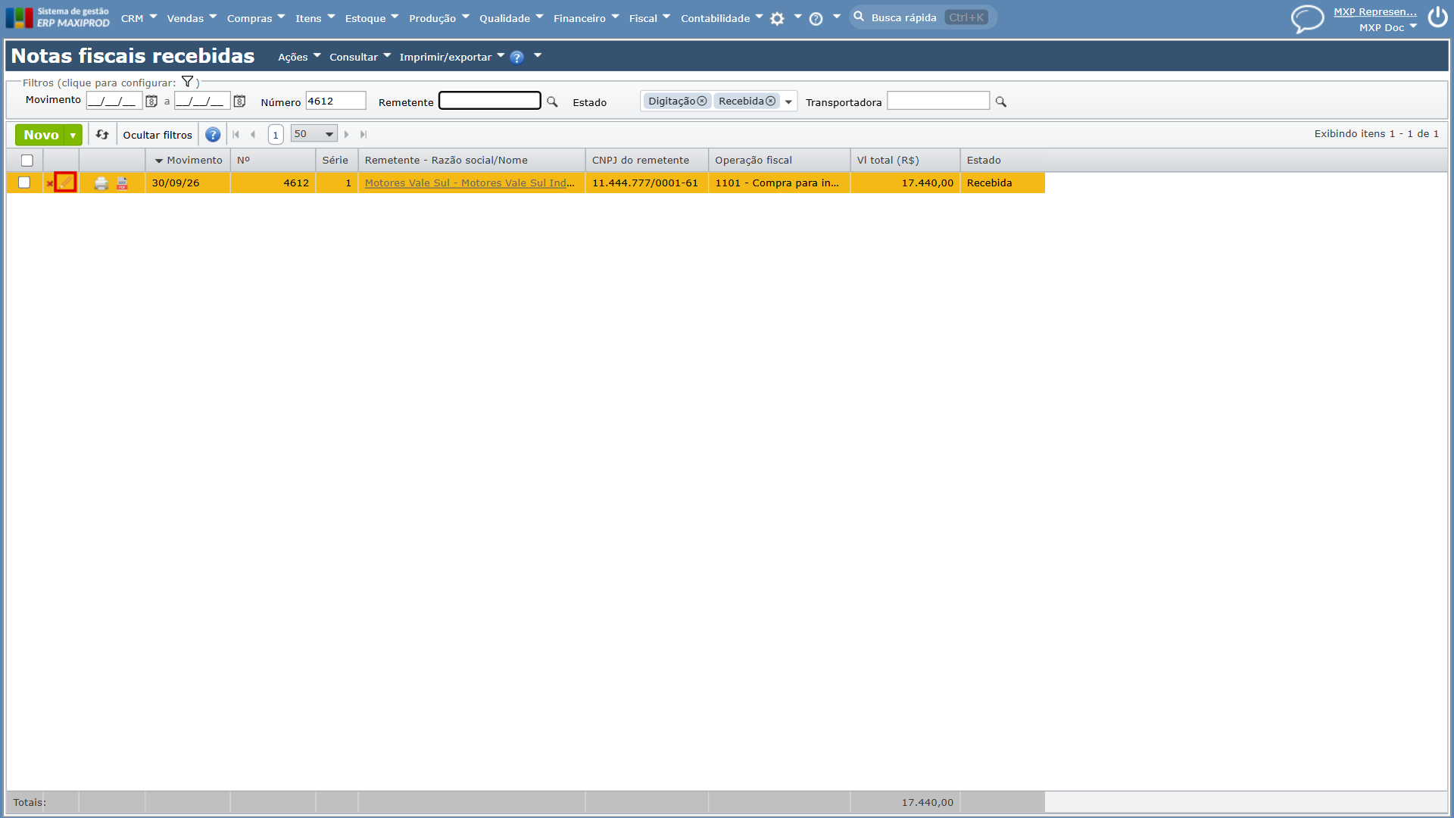This screenshot has height=818, width=1454.
Task: Open the PDF icon for invoice 4612
Action: tap(122, 183)
